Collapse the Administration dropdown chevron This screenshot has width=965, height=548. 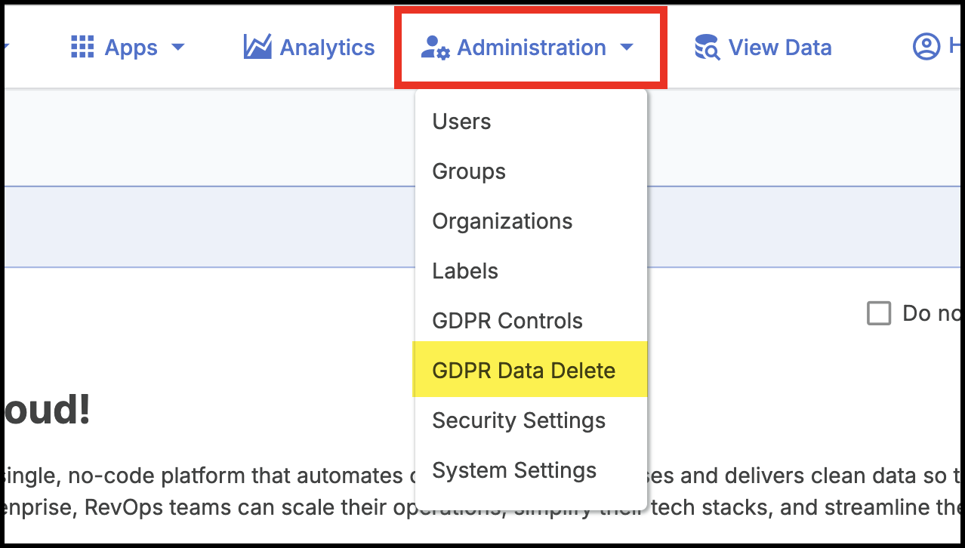(x=627, y=48)
